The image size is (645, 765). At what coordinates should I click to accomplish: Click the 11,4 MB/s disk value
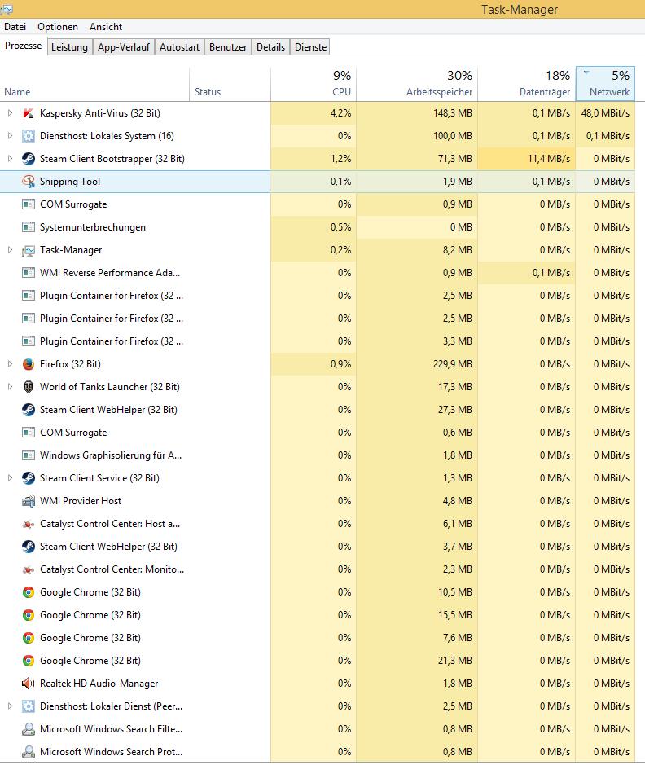pos(549,159)
